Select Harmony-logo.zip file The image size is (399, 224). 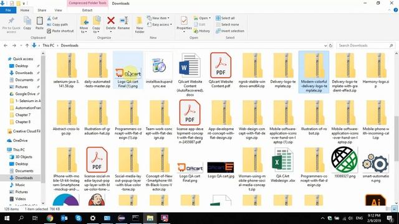pyautogui.click(x=375, y=70)
